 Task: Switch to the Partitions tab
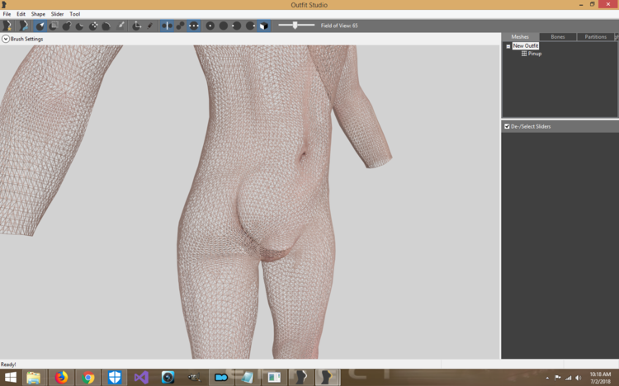point(595,37)
